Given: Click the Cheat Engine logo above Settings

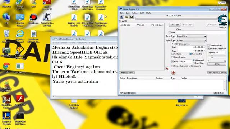Looking at the screenshot, I should point(222,20).
